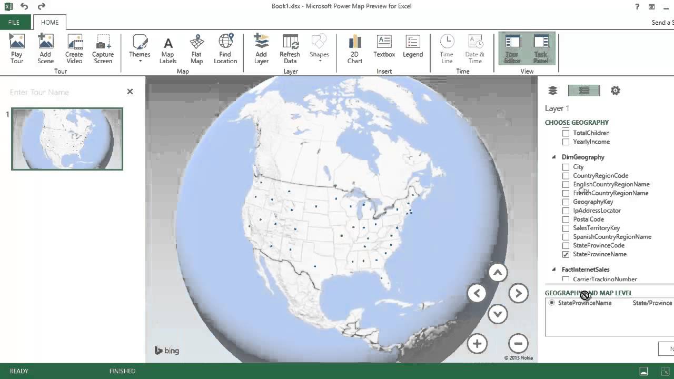Zoom in on the globe
This screenshot has height=379, width=674.
[x=477, y=344]
